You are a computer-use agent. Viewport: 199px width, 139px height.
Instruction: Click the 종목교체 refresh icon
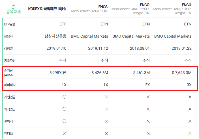point(14,7)
